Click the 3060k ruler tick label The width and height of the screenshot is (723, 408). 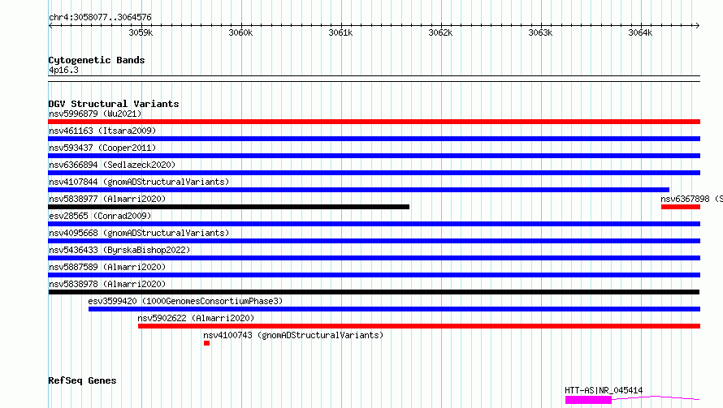(x=240, y=33)
